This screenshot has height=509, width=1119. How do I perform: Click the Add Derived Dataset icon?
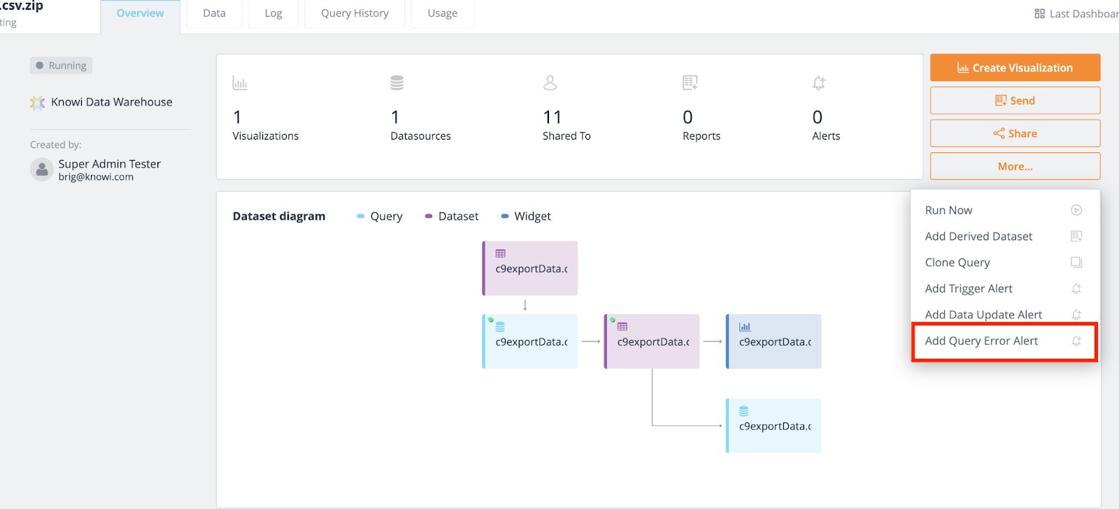[1076, 237]
